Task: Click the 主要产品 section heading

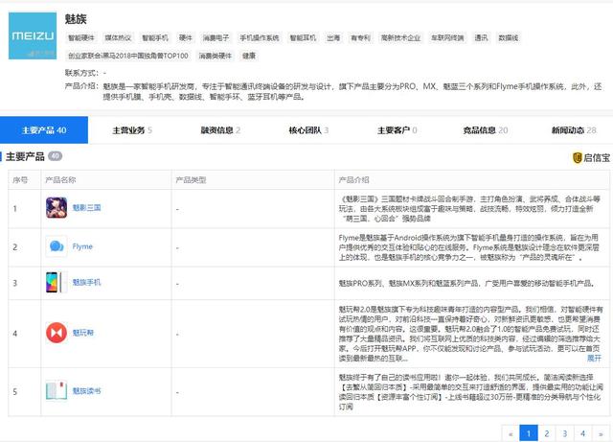Action: click(25, 156)
